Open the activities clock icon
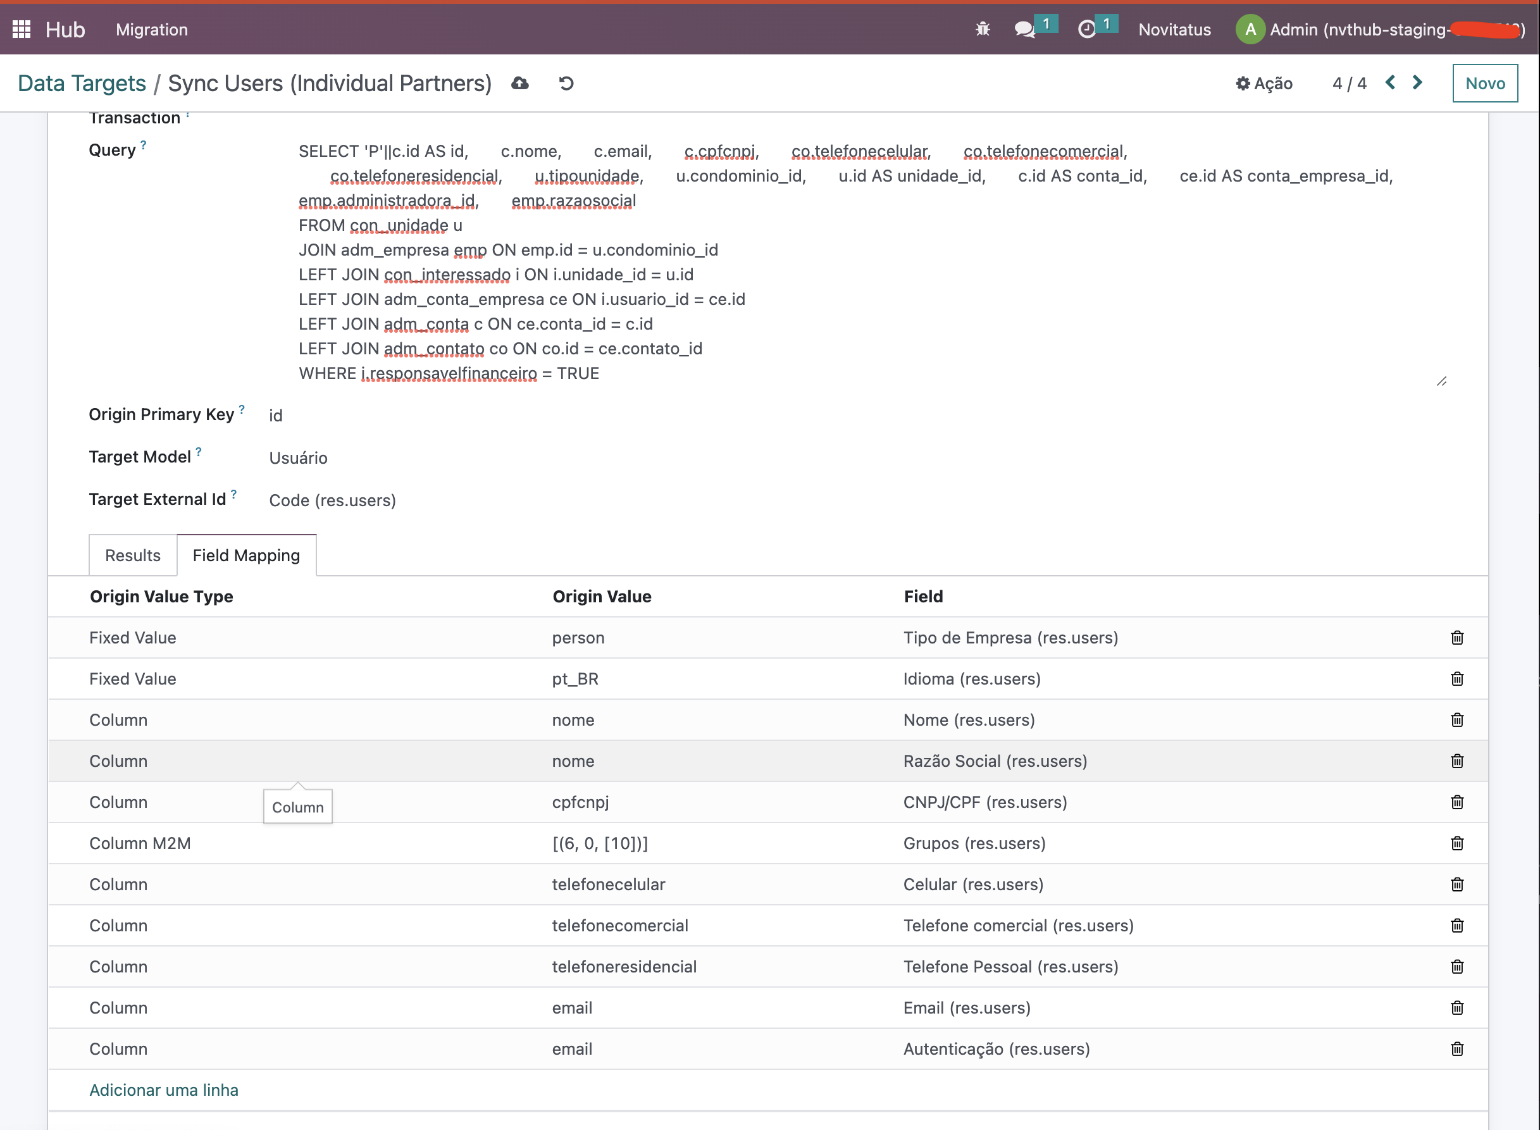Screen dimensions: 1540x1130 1086,29
